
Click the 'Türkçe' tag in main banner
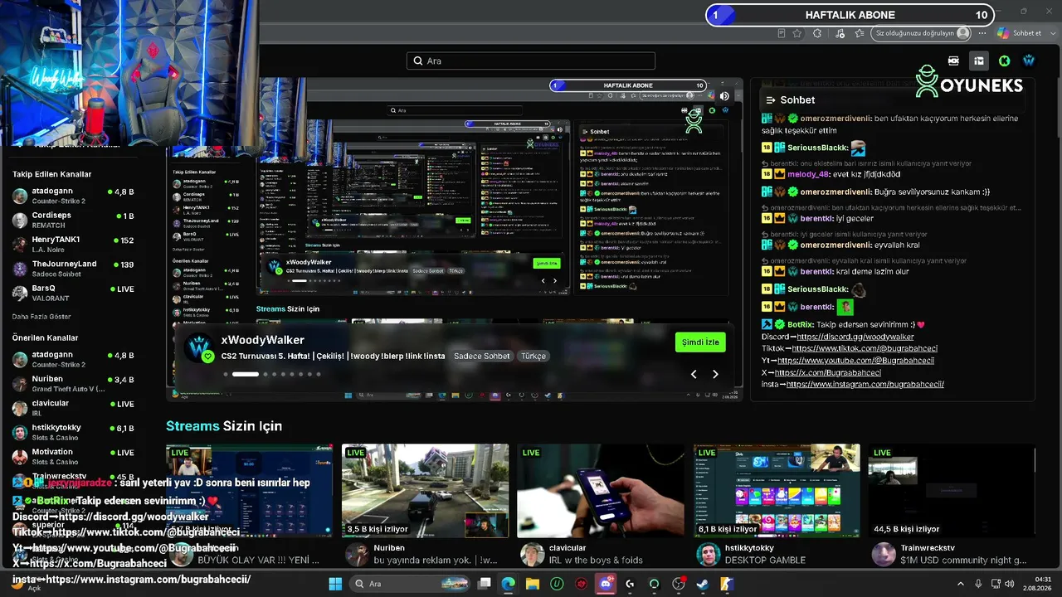click(533, 356)
